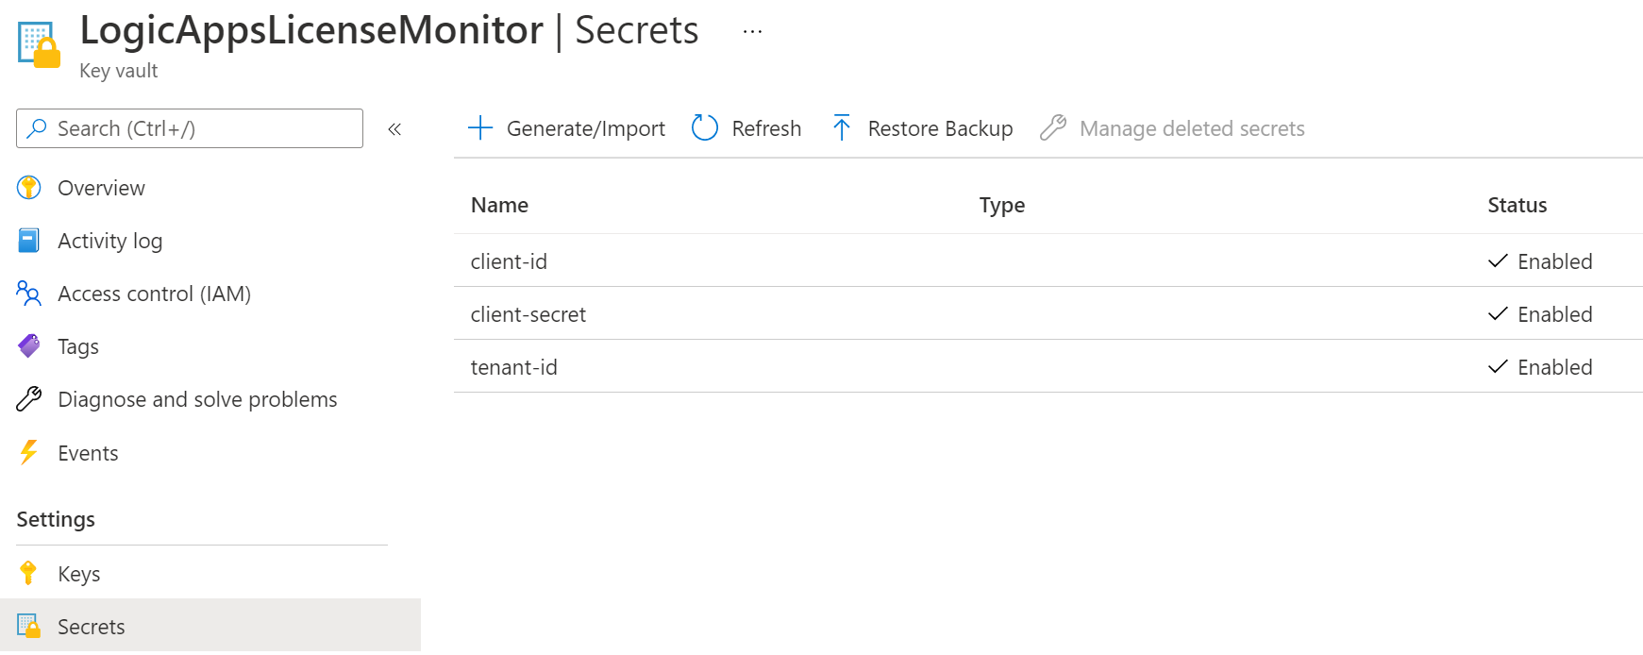Click the plus Generate/Import icon
1643x655 pixels.
tap(480, 128)
